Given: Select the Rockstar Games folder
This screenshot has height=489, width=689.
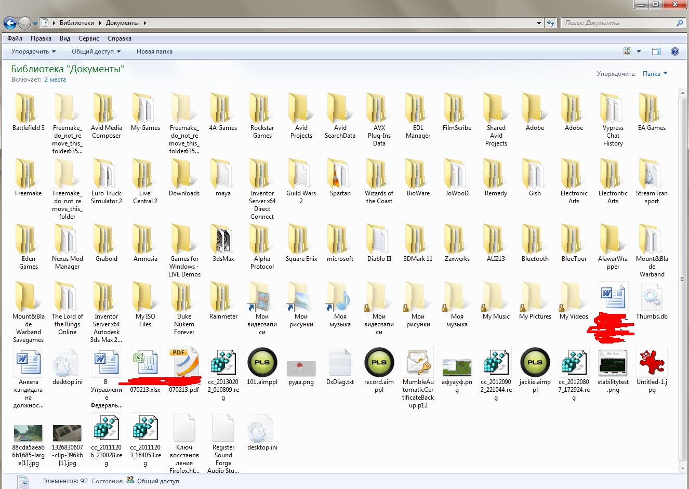Looking at the screenshot, I should (262, 115).
